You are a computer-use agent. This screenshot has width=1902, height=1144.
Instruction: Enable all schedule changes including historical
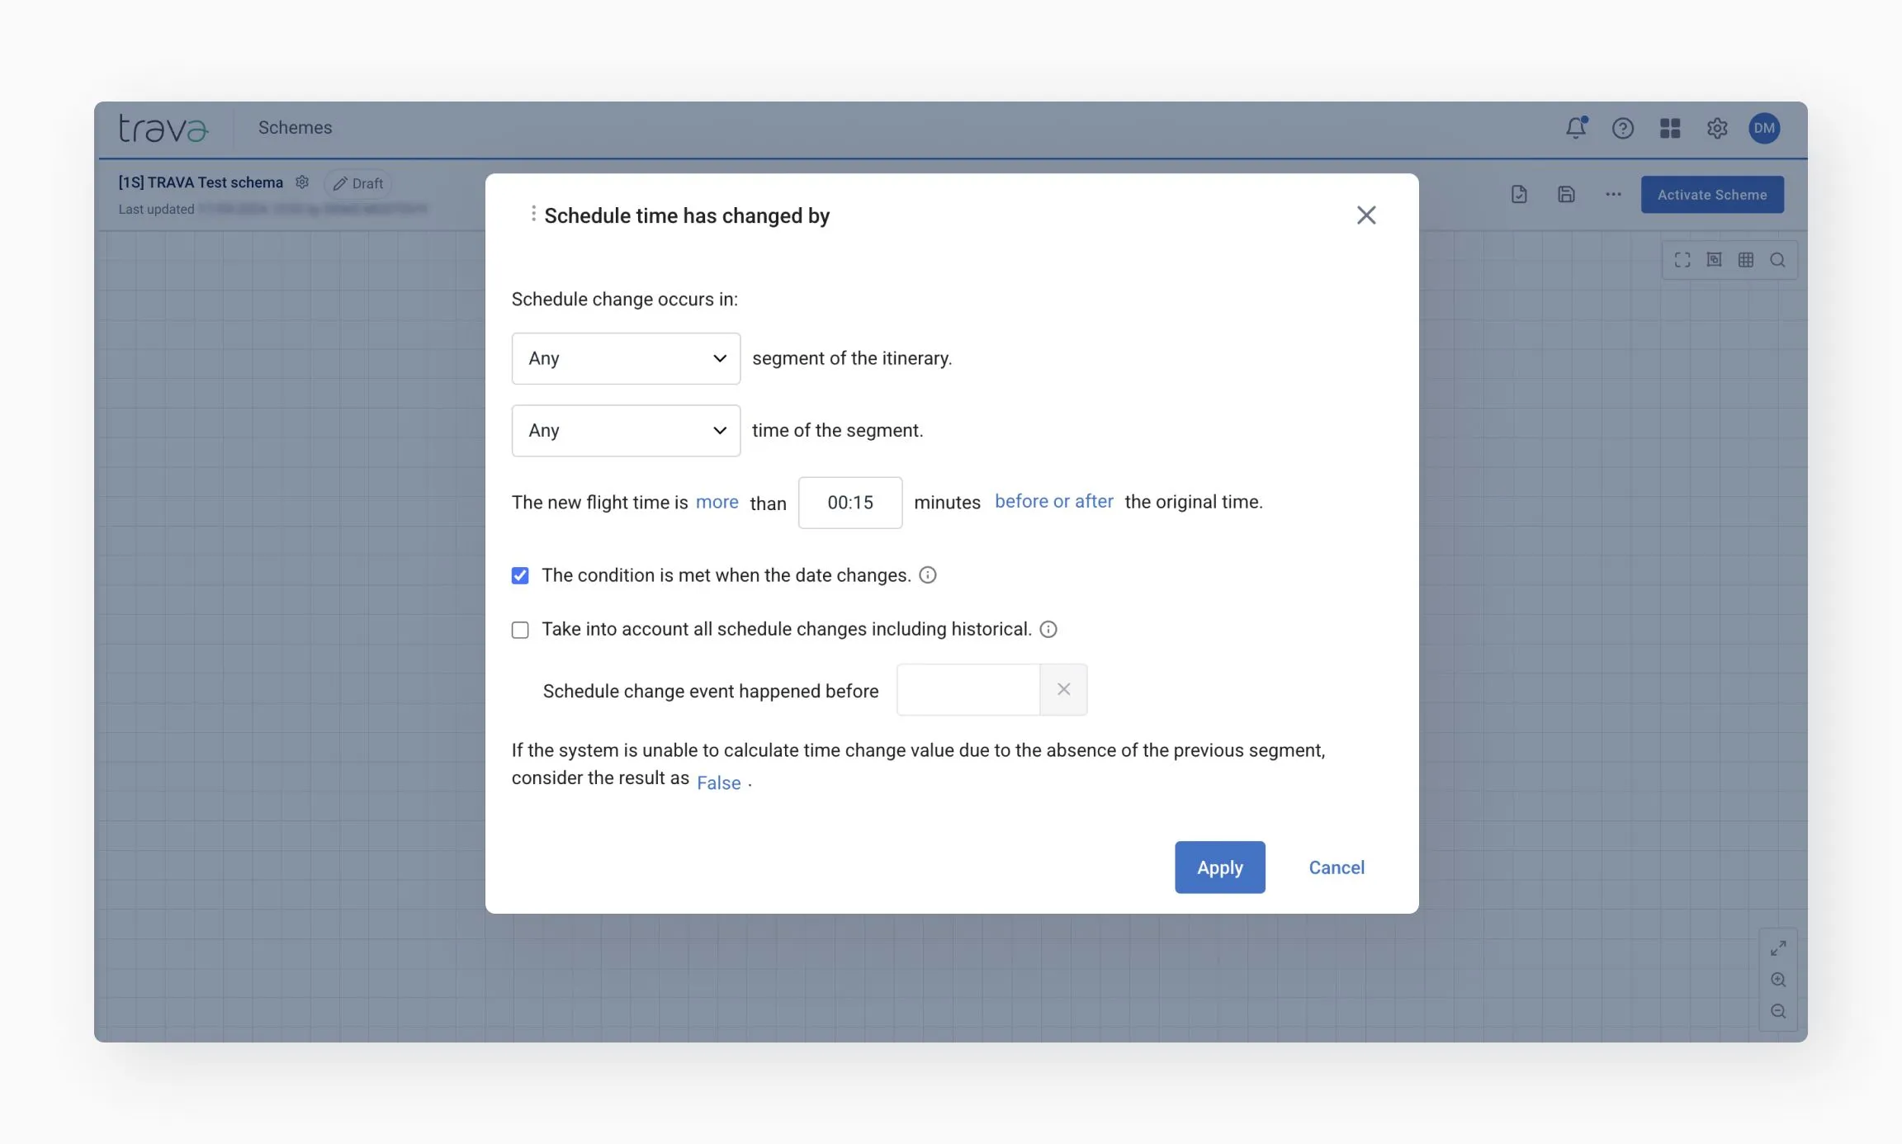click(x=520, y=630)
